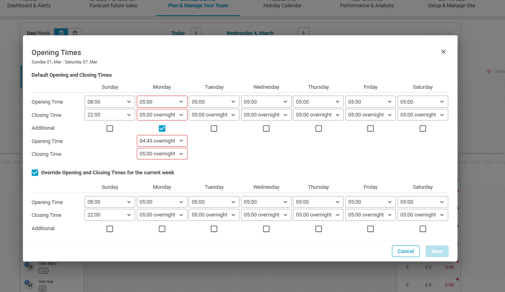Go to next day arrow
Image resolution: width=505 pixels, height=292 pixels.
pos(303,33)
